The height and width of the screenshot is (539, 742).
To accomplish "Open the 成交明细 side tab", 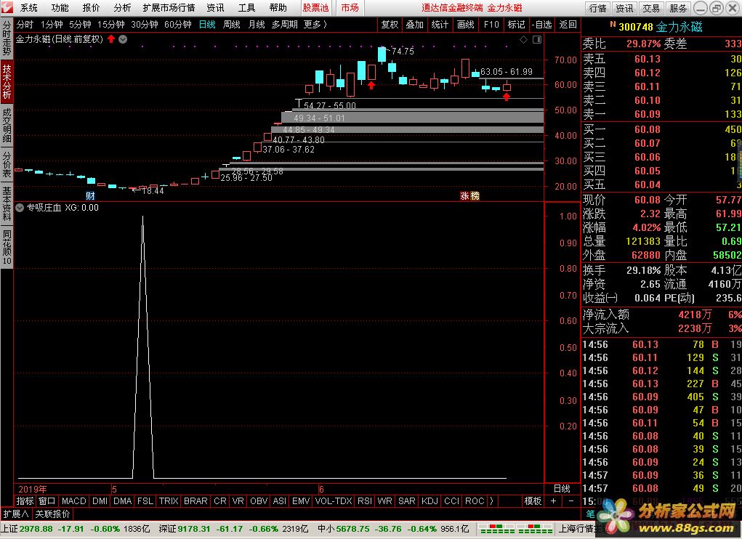I will (x=7, y=125).
